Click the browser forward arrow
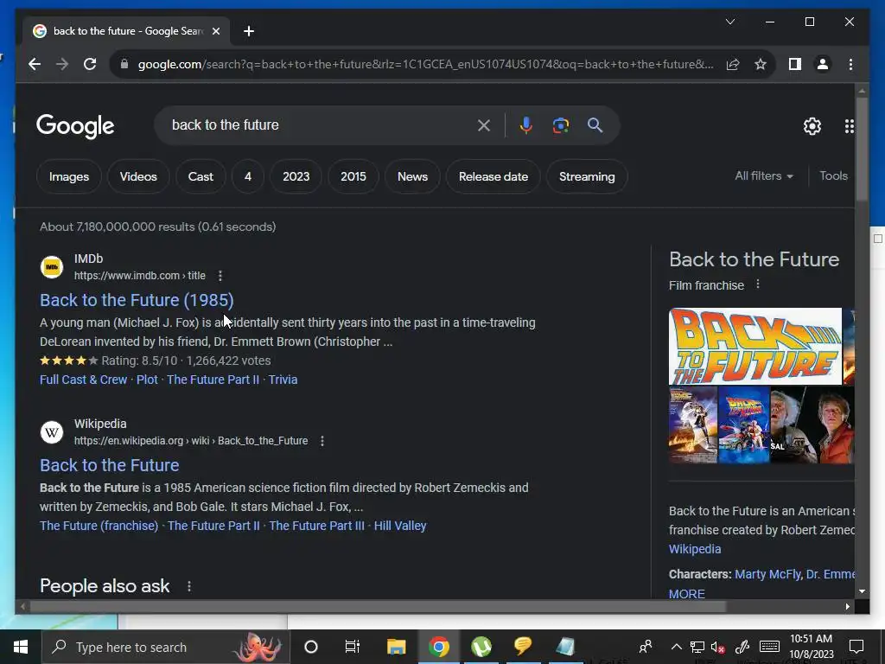 (x=62, y=64)
